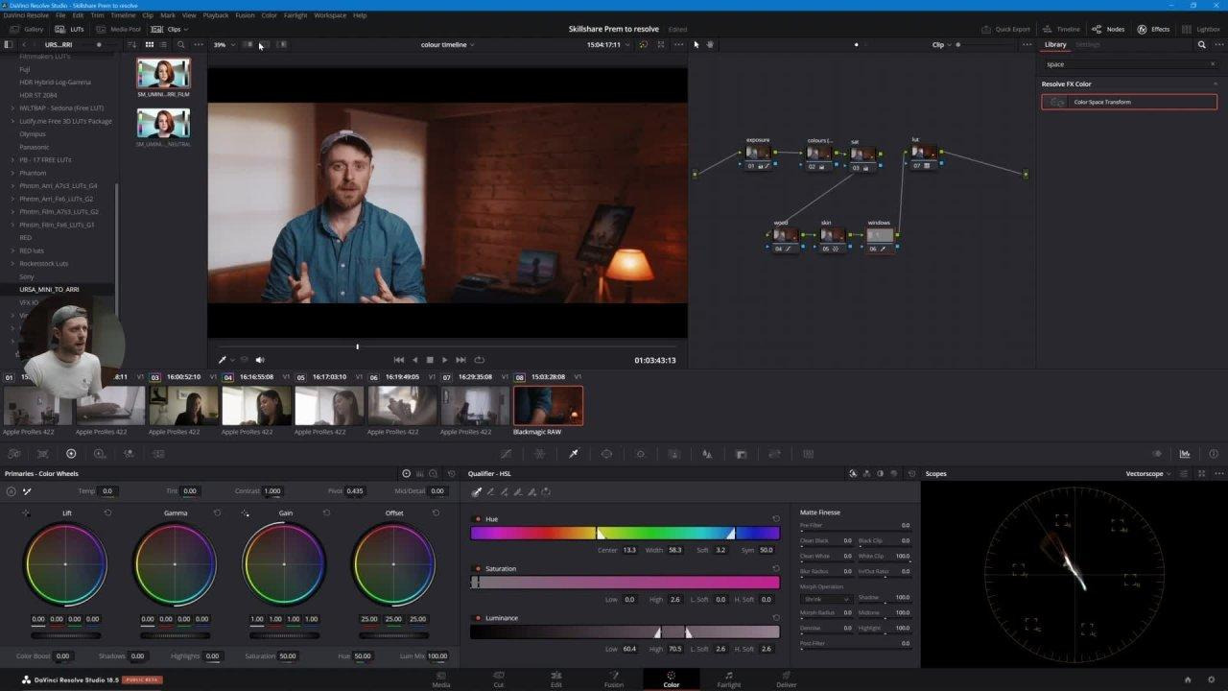Select the hand pan tool in the node editor
Screen dimensions: 1228x691
click(711, 44)
